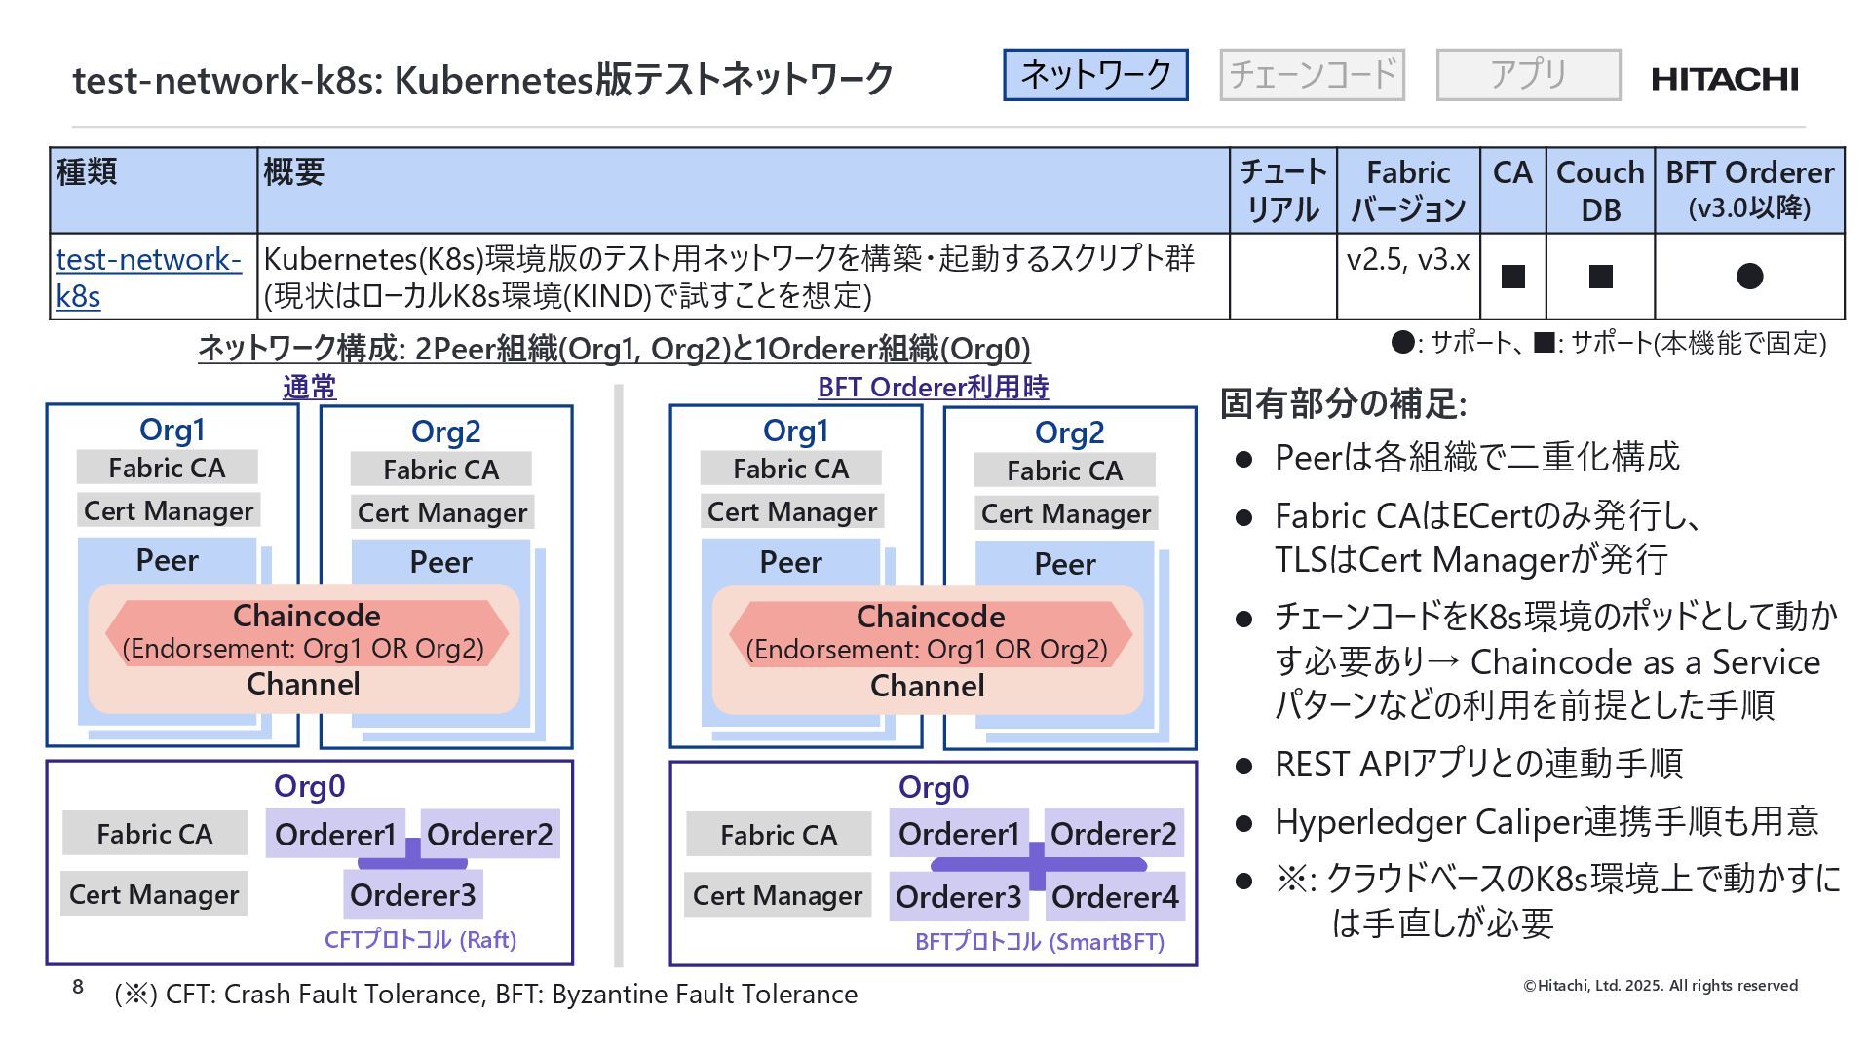The image size is (1871, 1052).
Task: Click the クラウドベースのK8s環境 note bullet
Action: coord(1558,900)
